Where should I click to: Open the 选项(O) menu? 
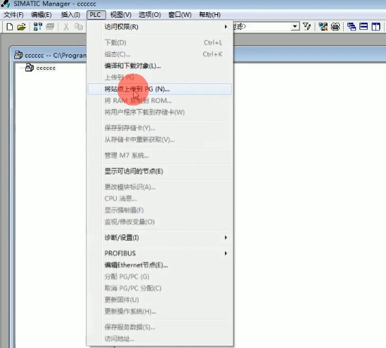click(150, 15)
